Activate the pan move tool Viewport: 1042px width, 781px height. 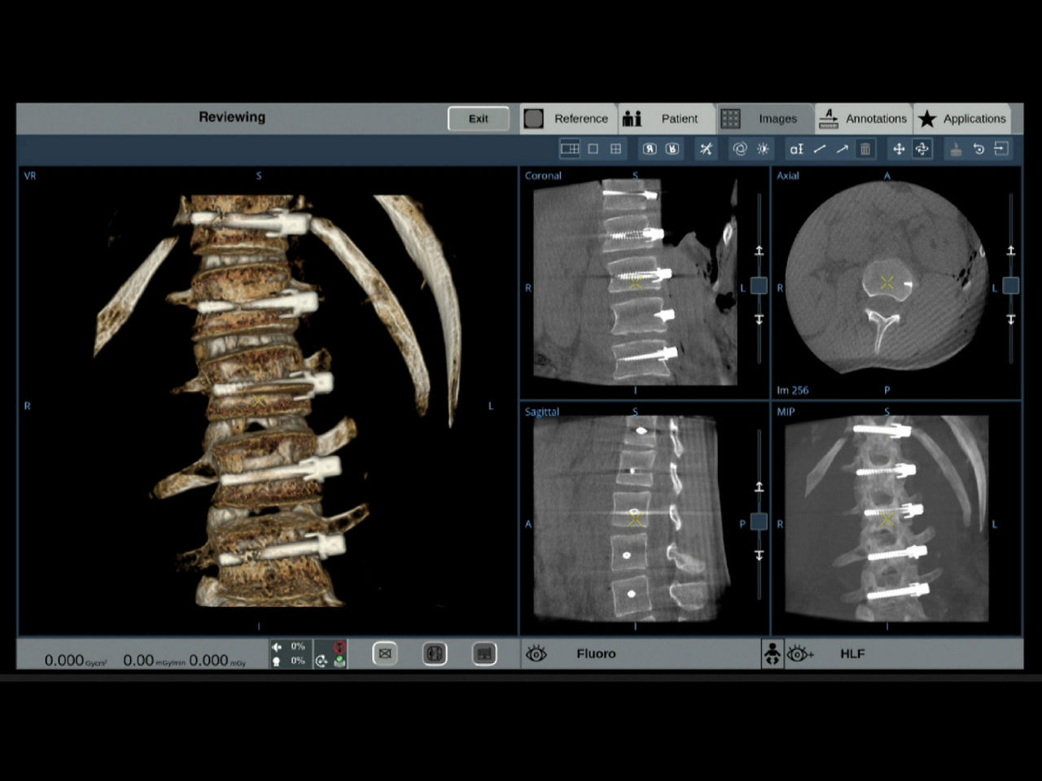899,149
